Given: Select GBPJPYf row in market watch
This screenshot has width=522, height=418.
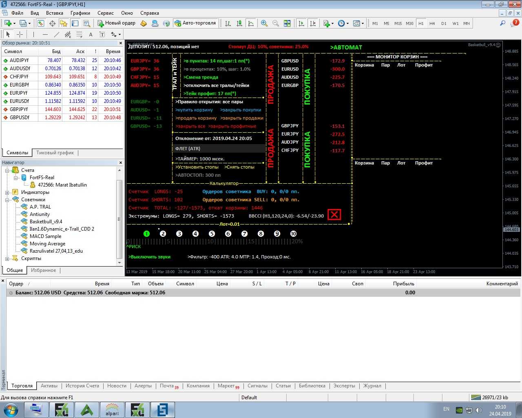Looking at the screenshot, I should click(19, 109).
